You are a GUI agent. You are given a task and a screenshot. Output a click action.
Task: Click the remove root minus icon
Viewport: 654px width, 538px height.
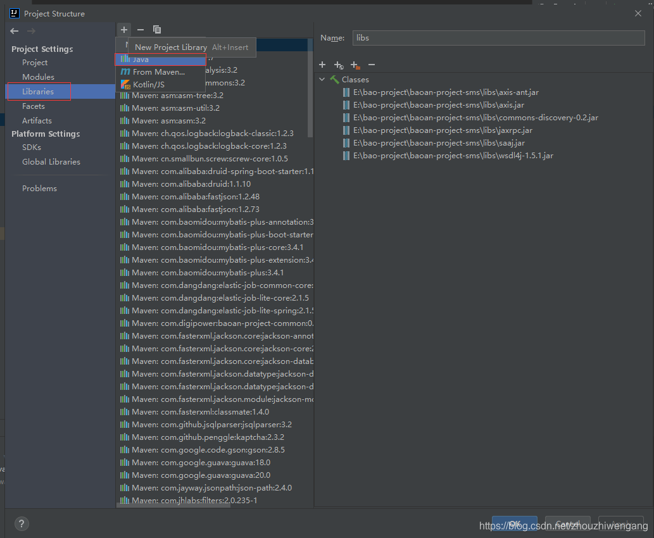coord(372,65)
